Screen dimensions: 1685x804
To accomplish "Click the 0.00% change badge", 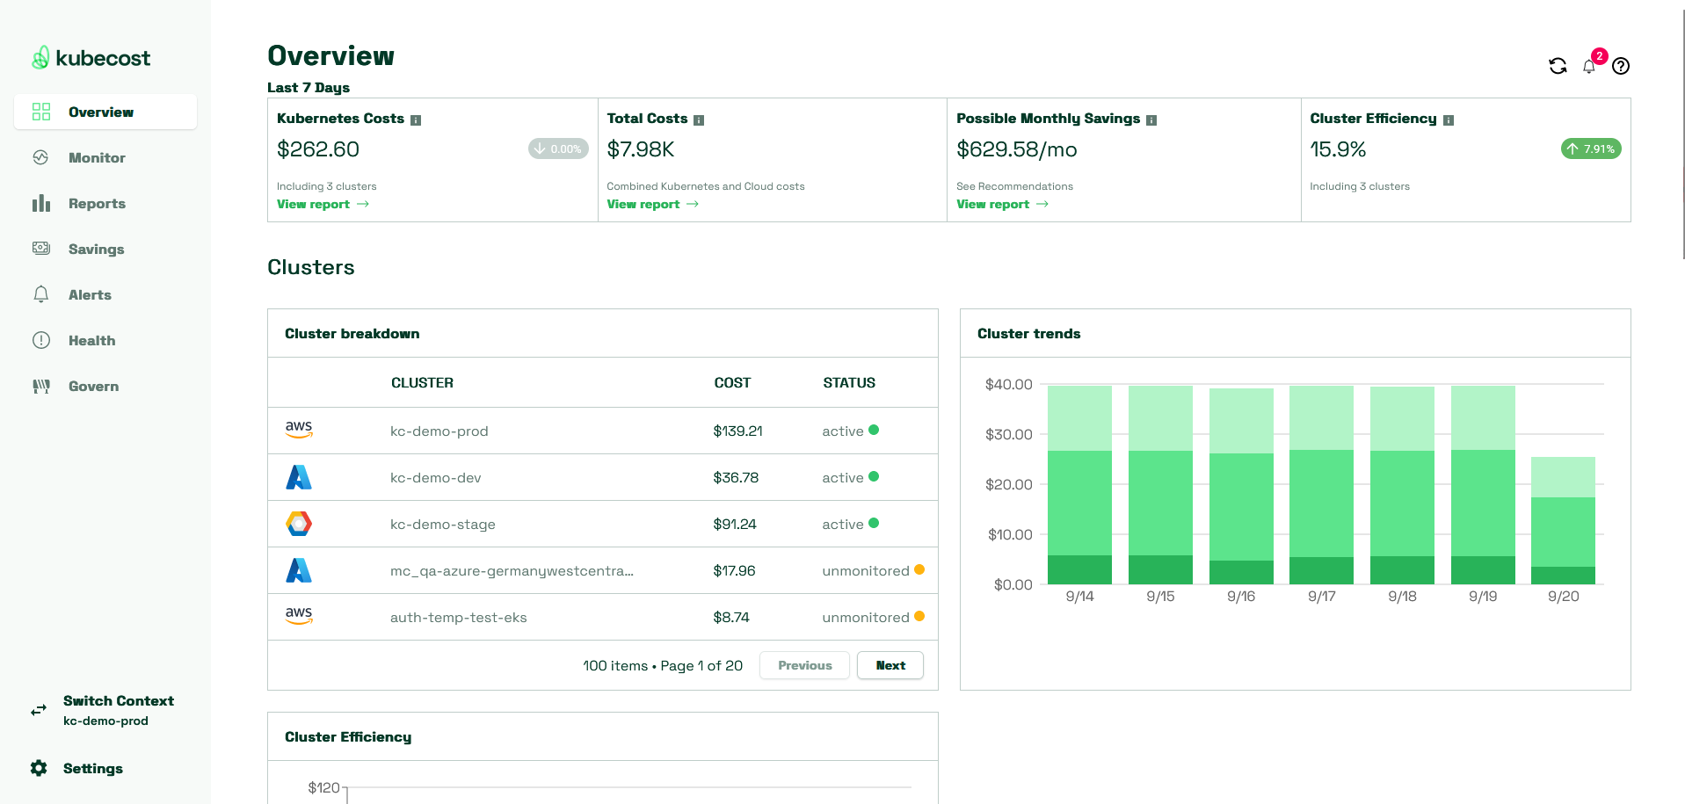I will [558, 148].
